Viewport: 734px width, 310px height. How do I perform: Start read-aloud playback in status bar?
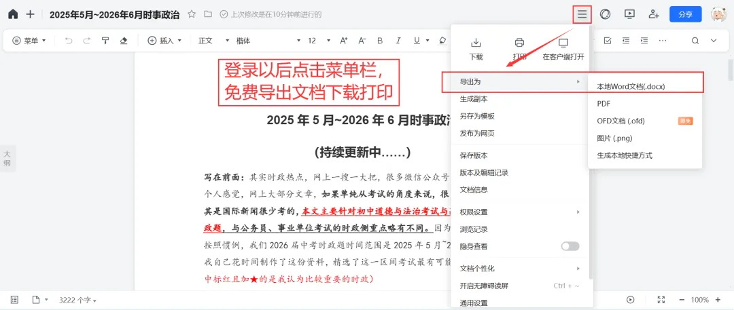[x=631, y=299]
